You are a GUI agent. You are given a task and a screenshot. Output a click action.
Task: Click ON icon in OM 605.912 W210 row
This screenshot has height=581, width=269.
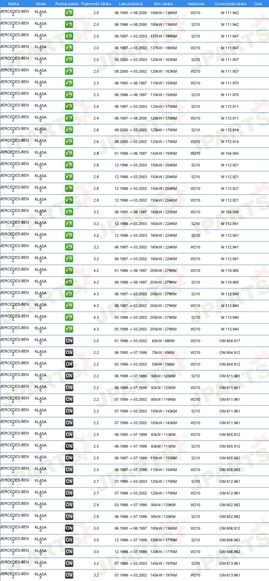(x=69, y=435)
